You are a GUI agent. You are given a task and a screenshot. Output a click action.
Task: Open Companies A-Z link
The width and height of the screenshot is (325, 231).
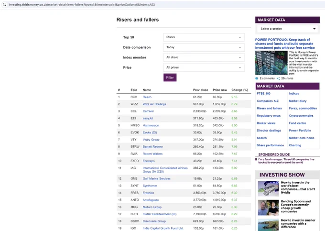tap(268, 101)
